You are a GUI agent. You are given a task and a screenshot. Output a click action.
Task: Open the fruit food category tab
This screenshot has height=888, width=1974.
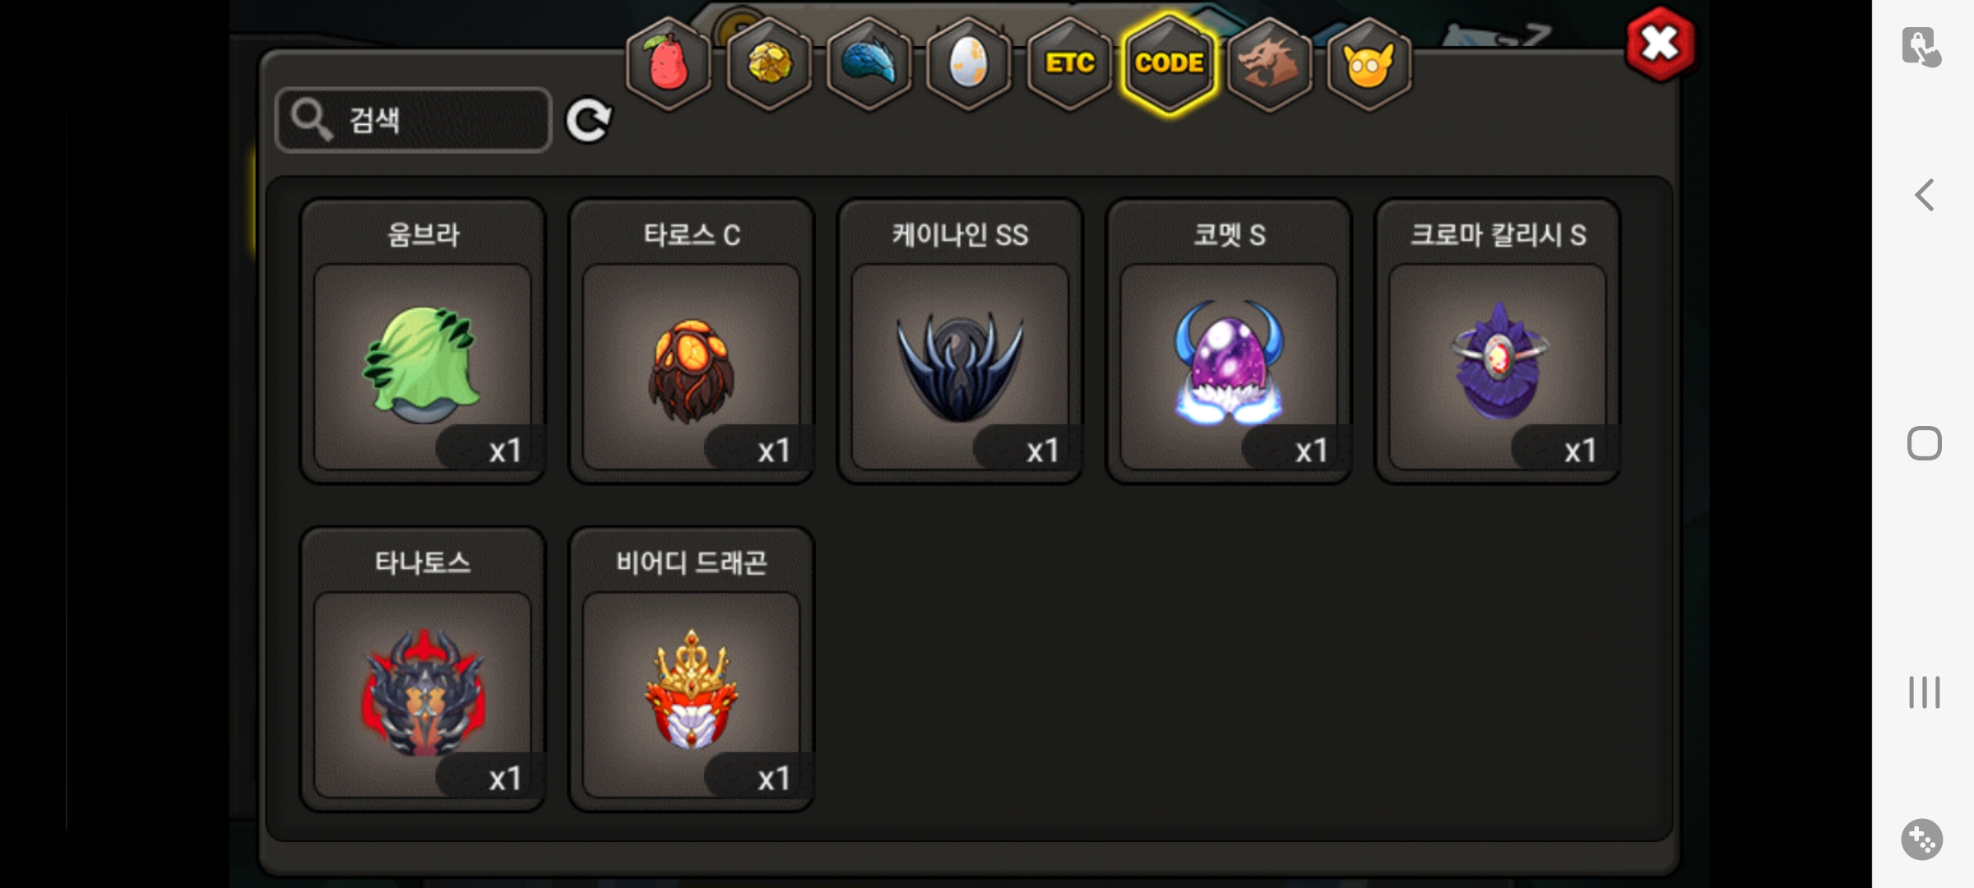[669, 64]
